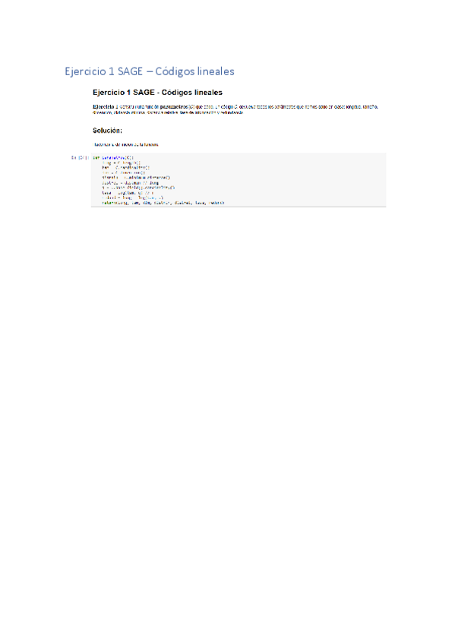Click the word 'SAGE' in the blue title
The width and height of the screenshot is (455, 644).
130,71
